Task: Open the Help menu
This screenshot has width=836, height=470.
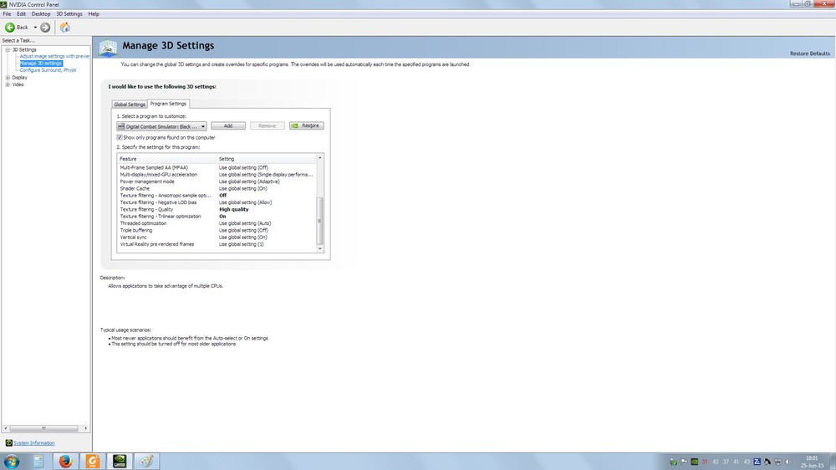Action: pos(94,14)
